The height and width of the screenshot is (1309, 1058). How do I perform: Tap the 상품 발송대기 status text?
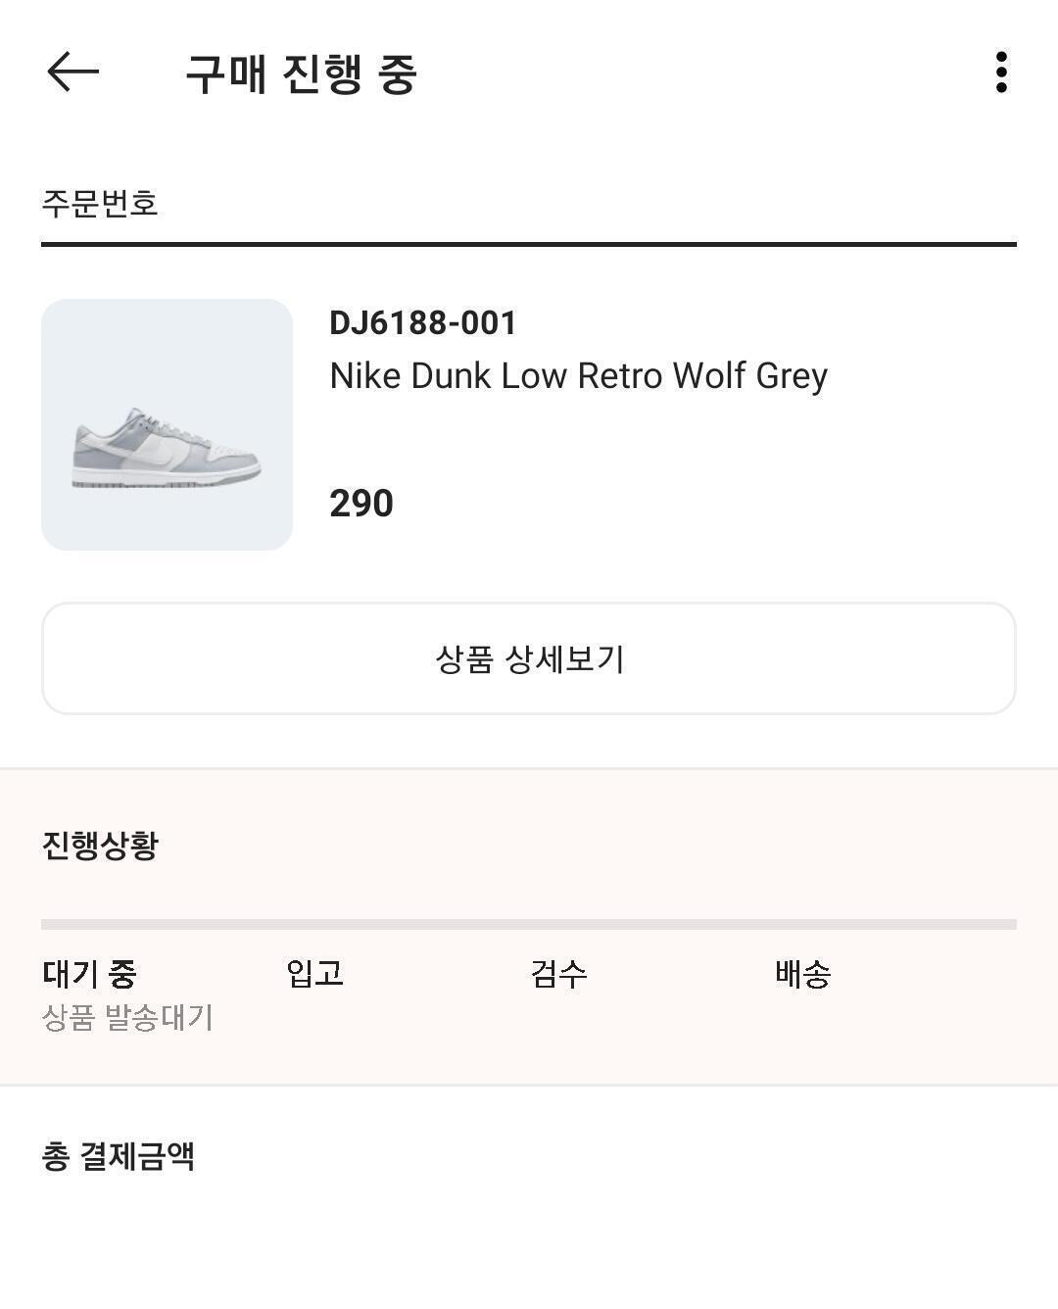pos(127,1018)
